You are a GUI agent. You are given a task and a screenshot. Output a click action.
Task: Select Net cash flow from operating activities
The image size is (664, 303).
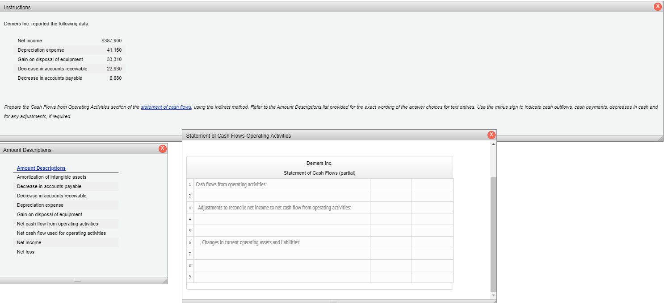(57, 224)
